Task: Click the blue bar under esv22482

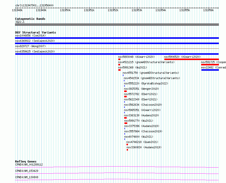Action: click(x=210, y=70)
